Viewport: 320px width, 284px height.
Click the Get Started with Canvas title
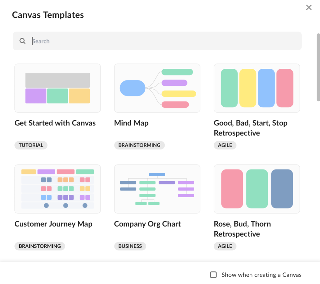tap(55, 123)
